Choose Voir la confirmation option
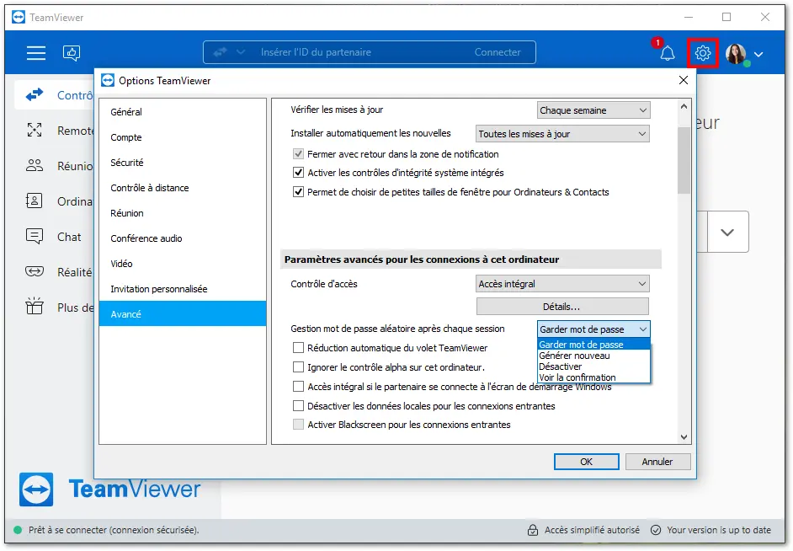Viewport: 793px width, 551px height. [593, 377]
